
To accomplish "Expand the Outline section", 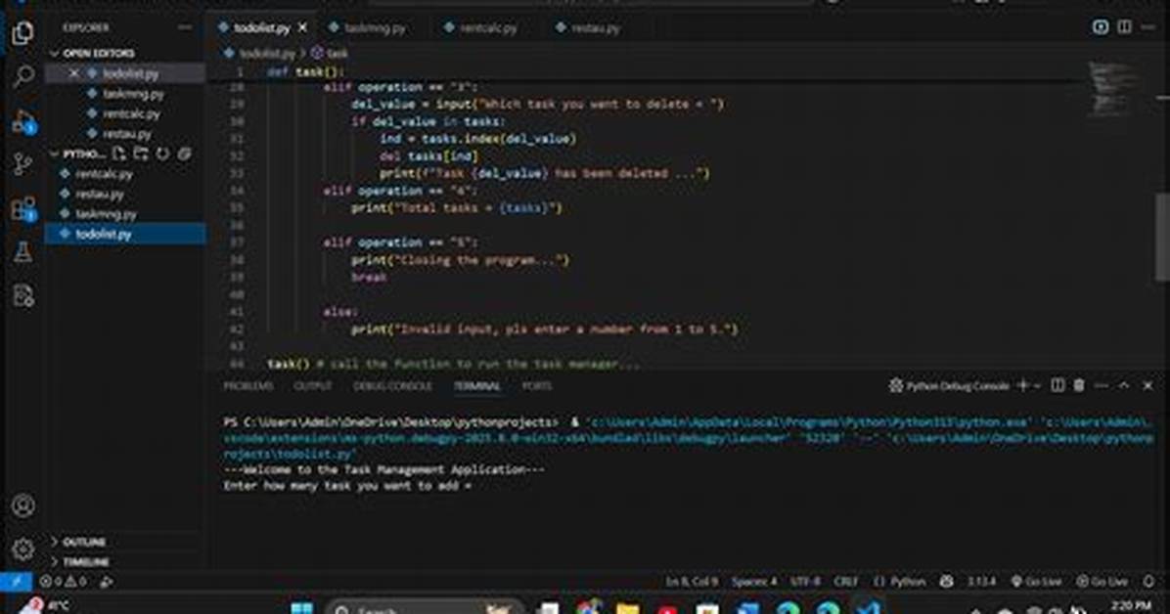I will pyautogui.click(x=83, y=542).
